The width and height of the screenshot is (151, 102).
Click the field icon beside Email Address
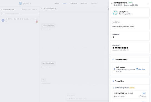click(x=115, y=93)
